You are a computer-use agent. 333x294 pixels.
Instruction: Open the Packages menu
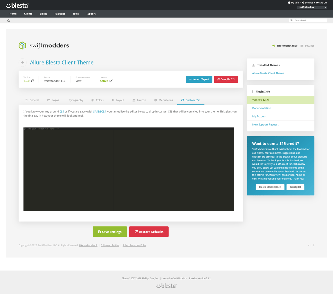click(60, 14)
